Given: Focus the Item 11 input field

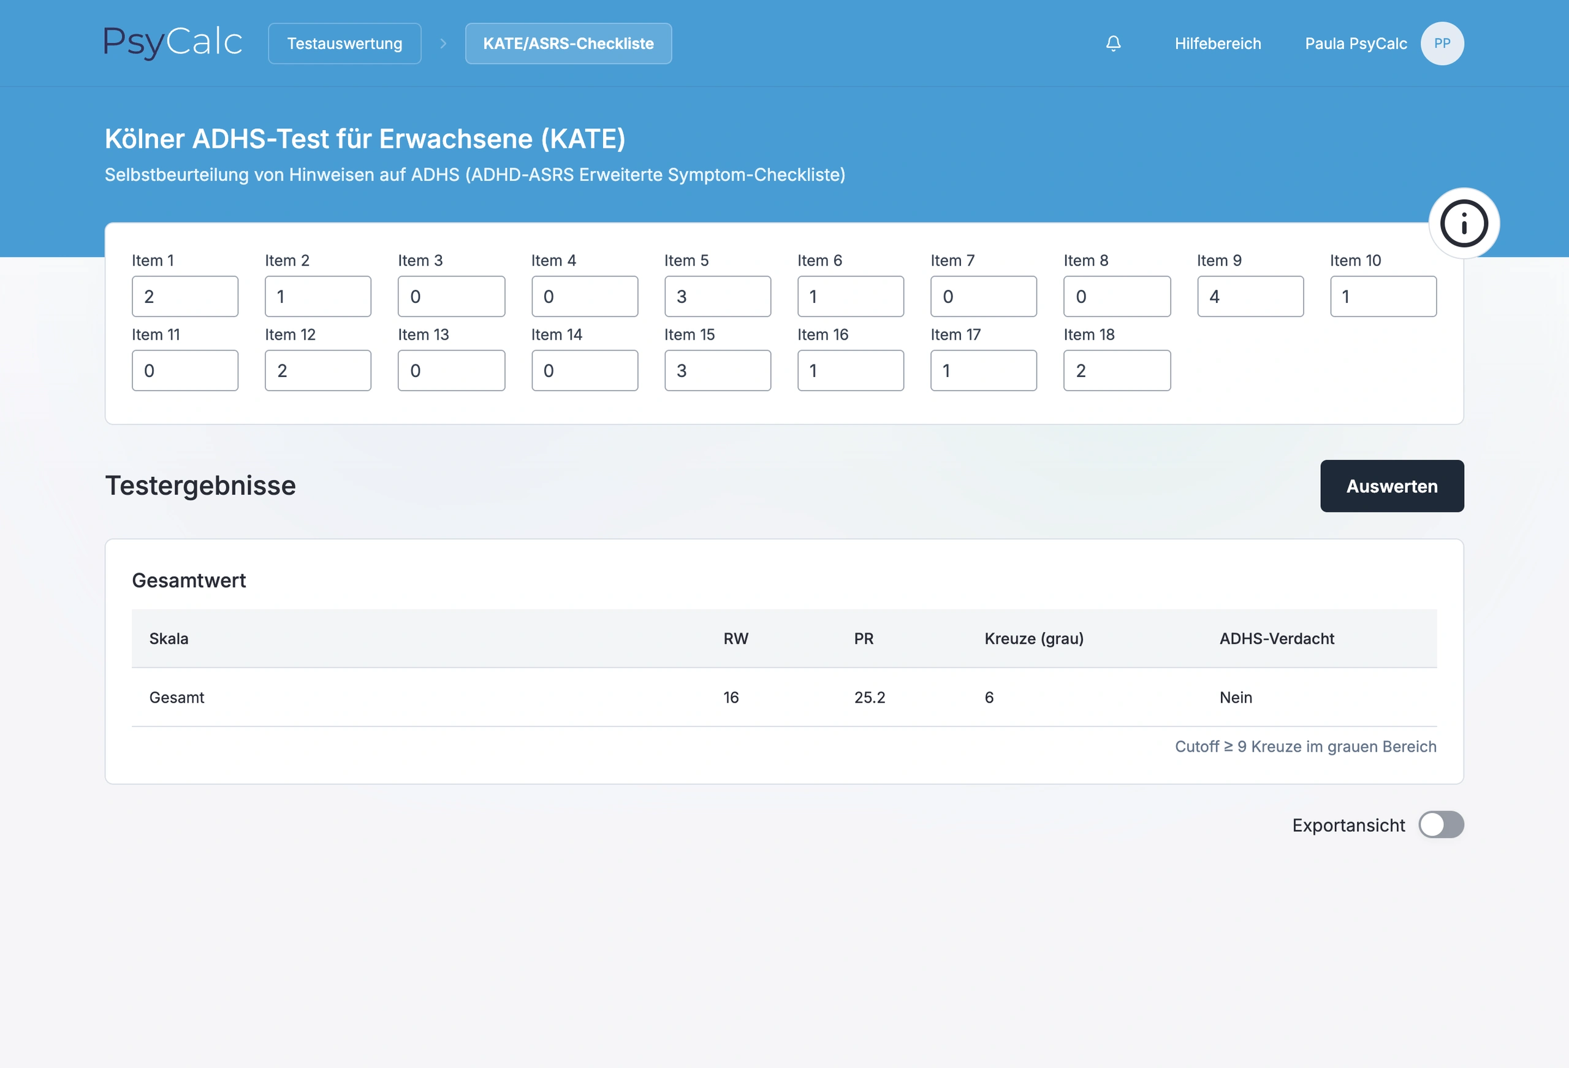Looking at the screenshot, I should pos(185,370).
